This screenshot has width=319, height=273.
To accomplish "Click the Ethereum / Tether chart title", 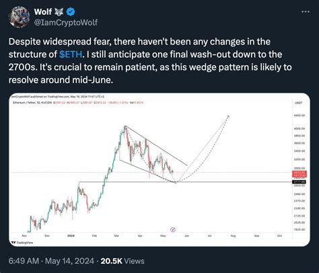I will pos(24,103).
